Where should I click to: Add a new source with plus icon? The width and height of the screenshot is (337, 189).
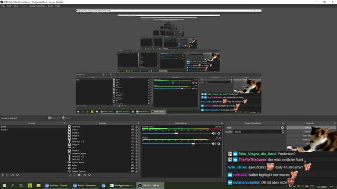click(70, 175)
